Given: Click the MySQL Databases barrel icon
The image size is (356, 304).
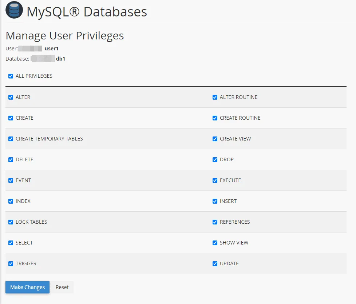Looking at the screenshot, I should click(14, 10).
